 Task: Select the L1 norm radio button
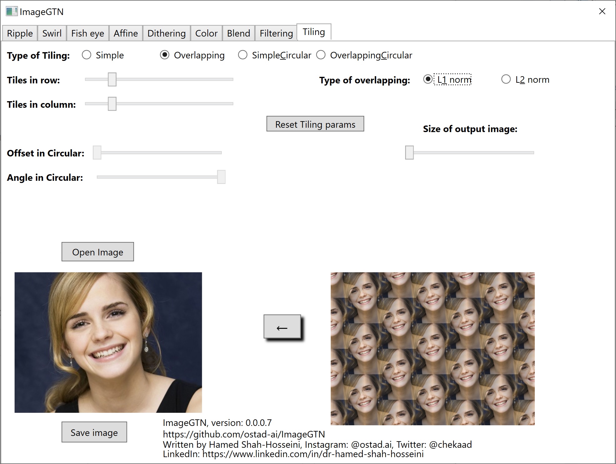[428, 80]
